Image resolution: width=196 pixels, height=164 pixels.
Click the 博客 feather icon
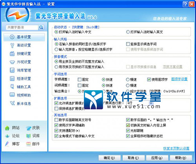(x=7, y=144)
